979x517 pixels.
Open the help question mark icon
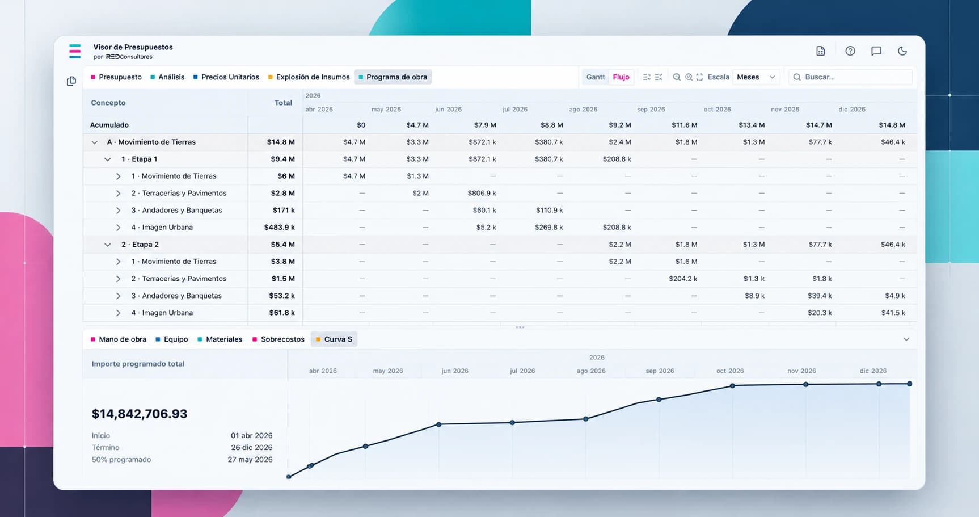click(x=850, y=51)
